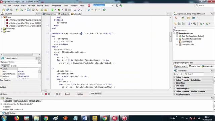The height and width of the screenshot is (121, 215).
Task: Collapse the Errors node in Structure
Action: 2,17
